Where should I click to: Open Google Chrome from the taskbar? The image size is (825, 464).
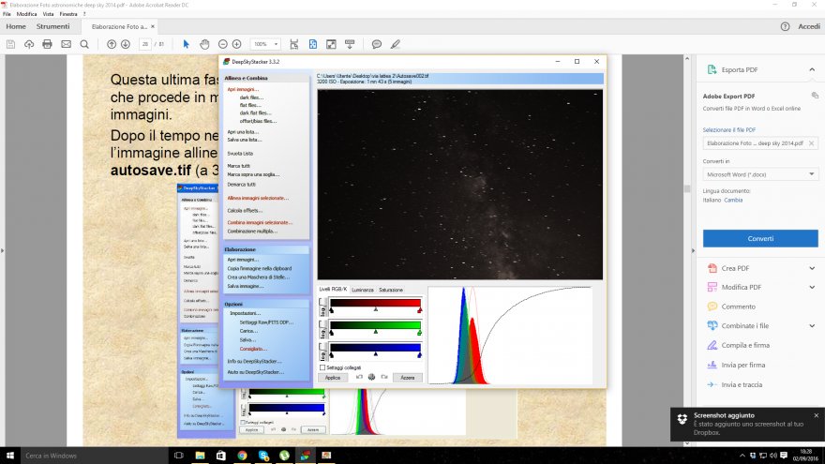242,456
